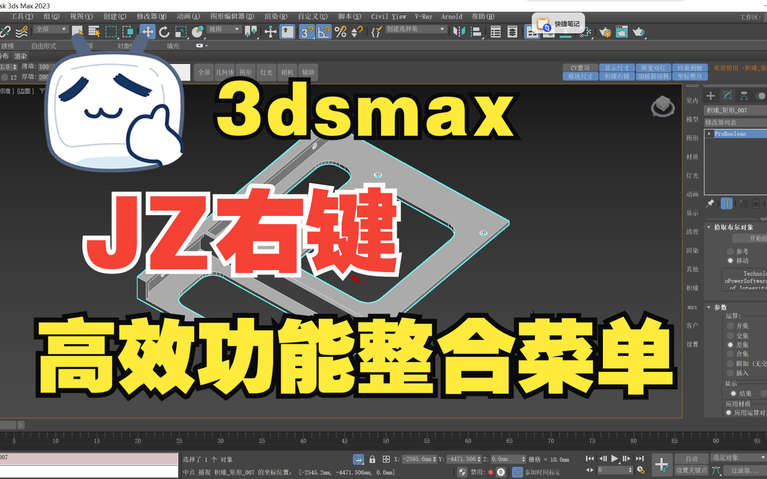Click the Select and Place tool

[x=197, y=32]
